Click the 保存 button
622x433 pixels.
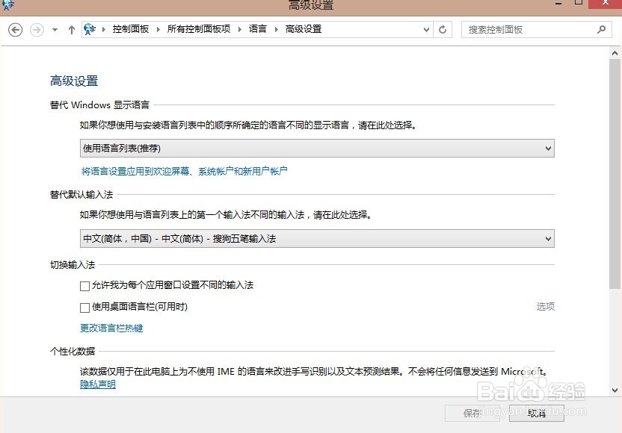(473, 413)
